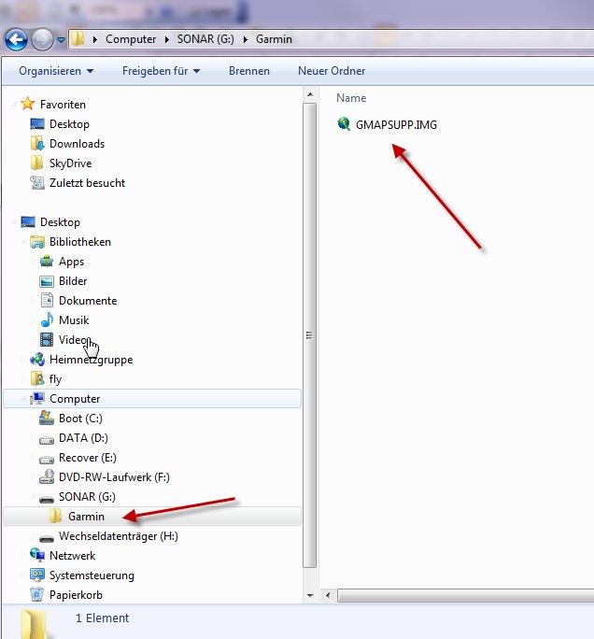Sort files by the Name column header
This screenshot has width=594, height=639.
[351, 98]
